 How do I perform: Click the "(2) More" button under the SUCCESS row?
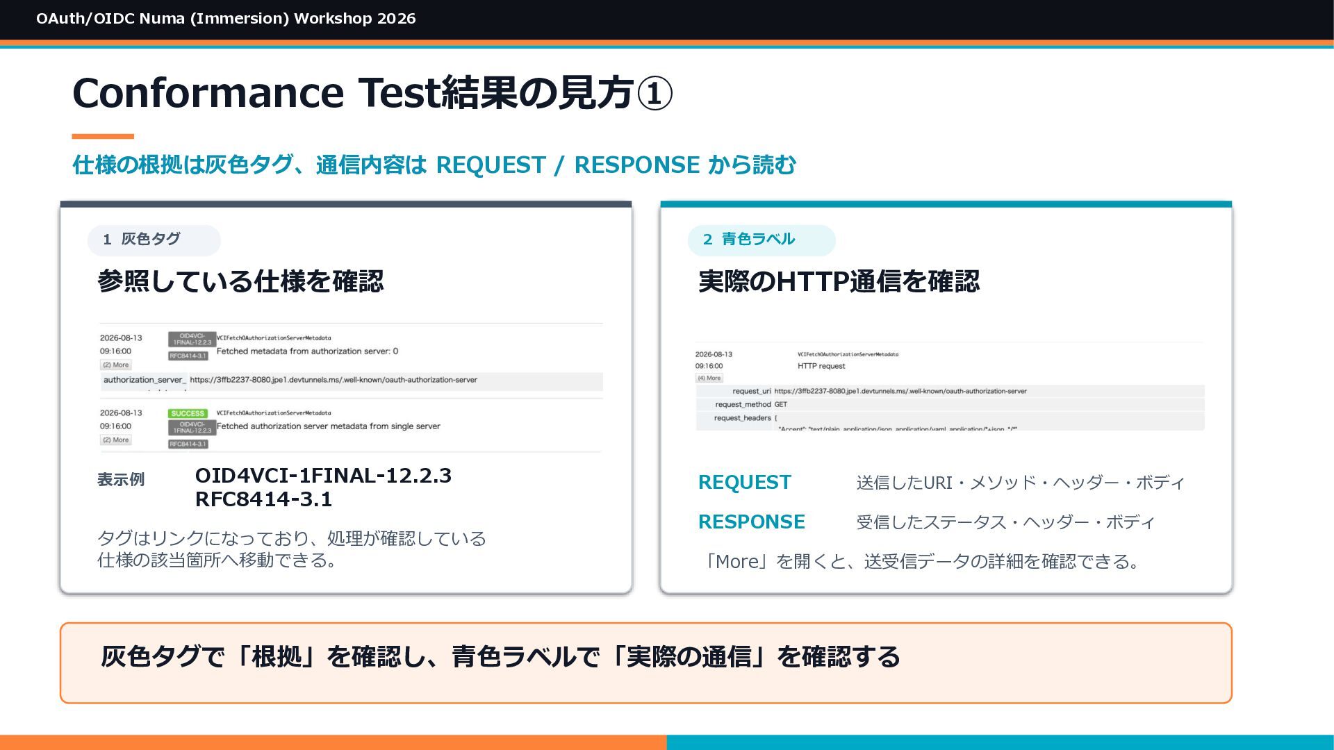[116, 440]
